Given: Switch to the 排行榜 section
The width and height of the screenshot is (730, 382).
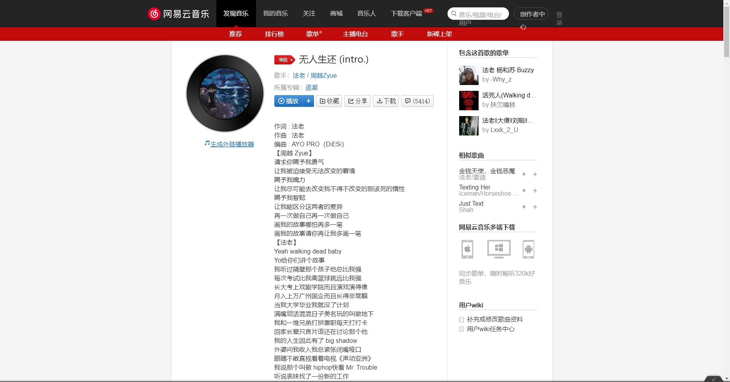Looking at the screenshot, I should pos(274,34).
